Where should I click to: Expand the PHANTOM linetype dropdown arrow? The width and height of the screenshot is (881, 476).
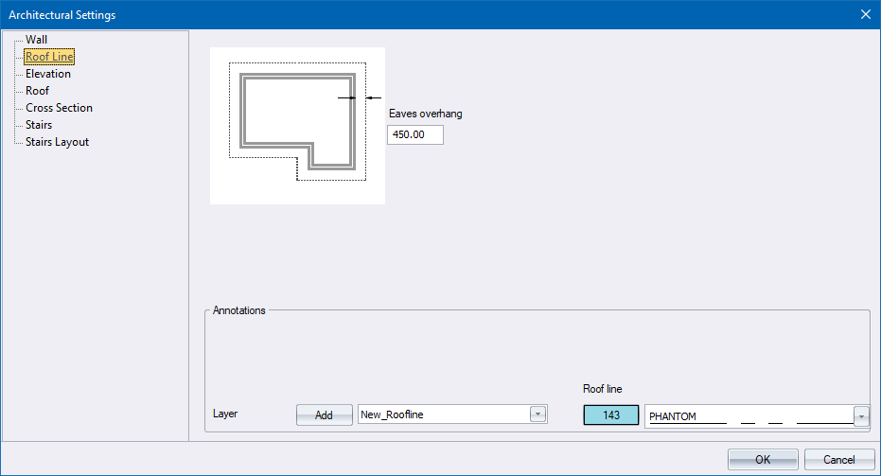tap(861, 416)
